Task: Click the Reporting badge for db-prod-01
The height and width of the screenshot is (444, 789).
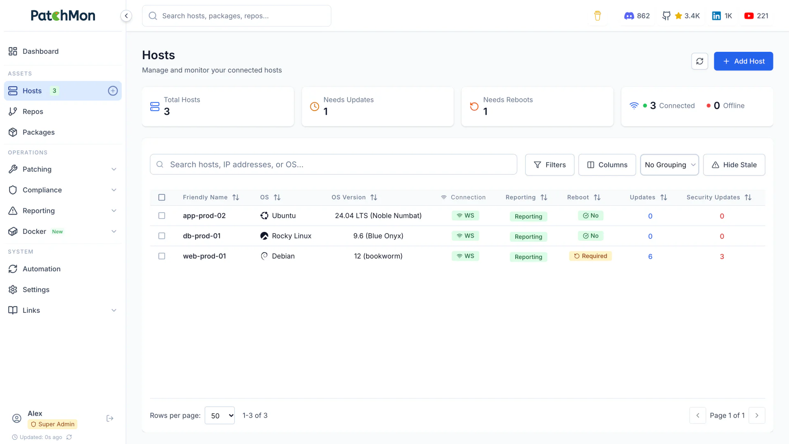Action: [528, 237]
